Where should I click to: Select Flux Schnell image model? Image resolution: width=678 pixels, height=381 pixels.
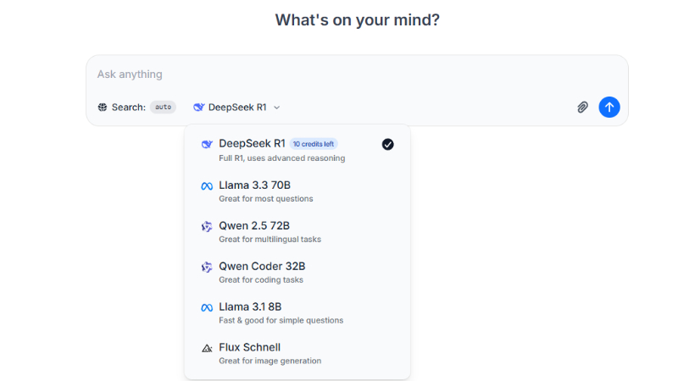point(297,353)
